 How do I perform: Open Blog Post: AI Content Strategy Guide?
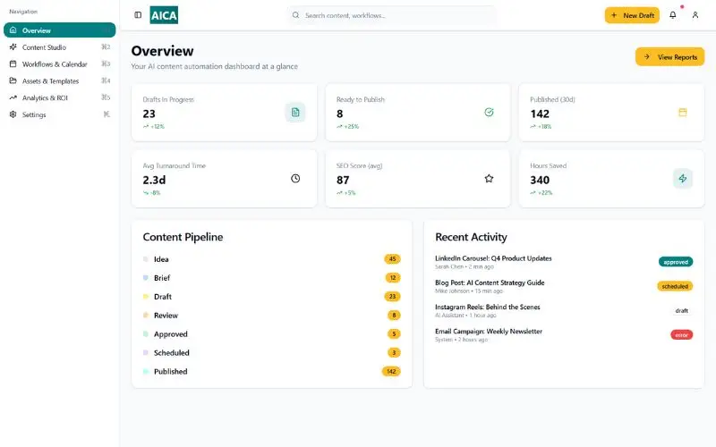pyautogui.click(x=490, y=283)
